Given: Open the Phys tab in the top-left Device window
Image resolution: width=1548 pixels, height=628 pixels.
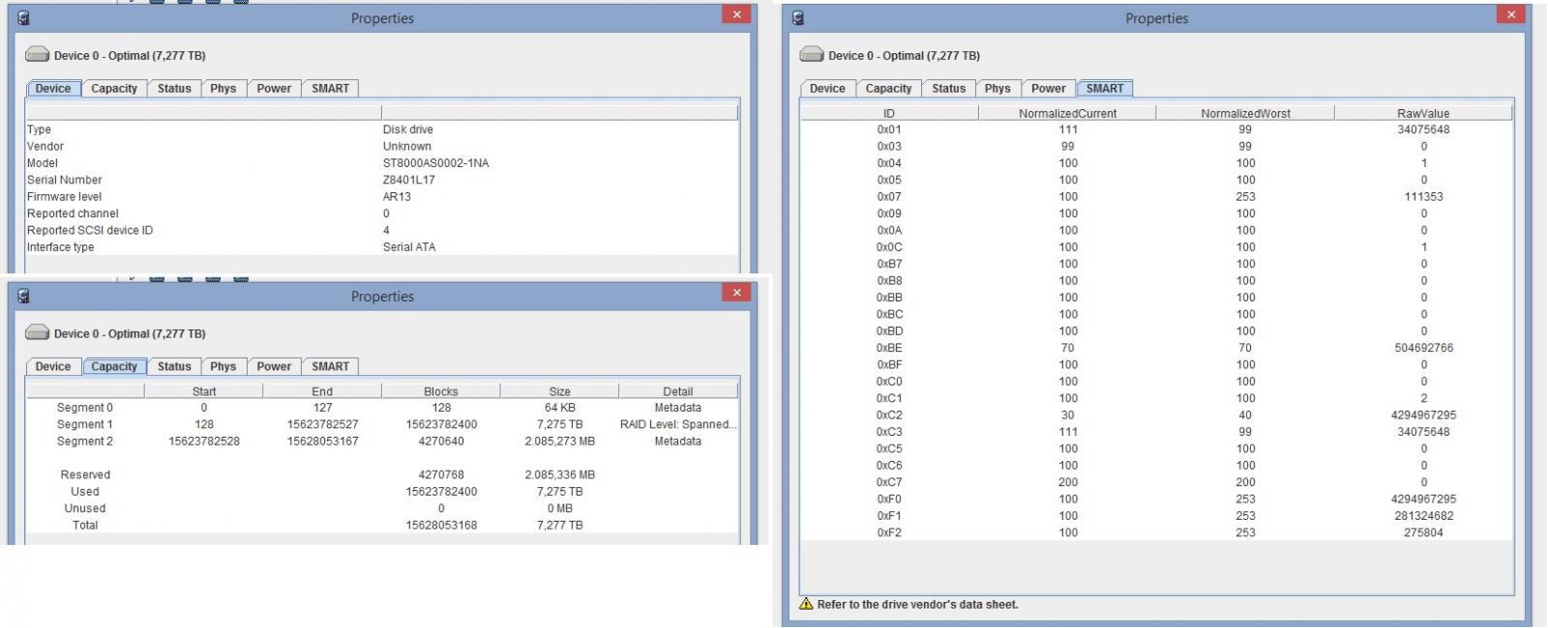Looking at the screenshot, I should 223,88.
